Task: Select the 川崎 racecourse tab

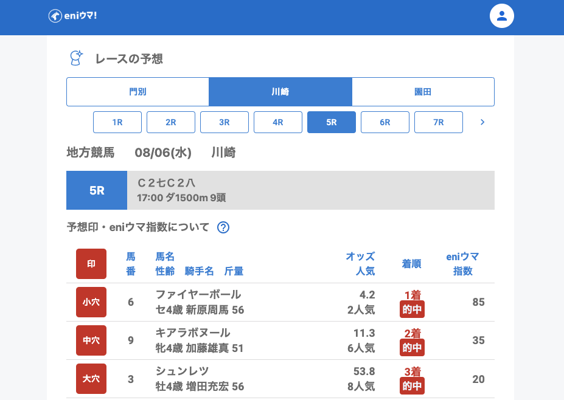Action: [x=280, y=92]
